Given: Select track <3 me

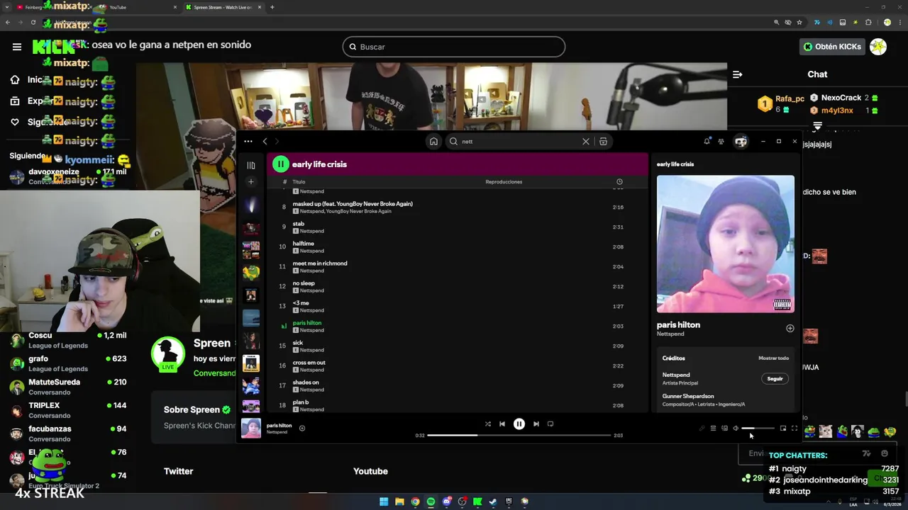Looking at the screenshot, I should [x=458, y=306].
